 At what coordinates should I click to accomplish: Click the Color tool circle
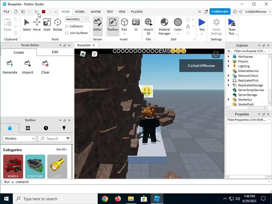[178, 22]
